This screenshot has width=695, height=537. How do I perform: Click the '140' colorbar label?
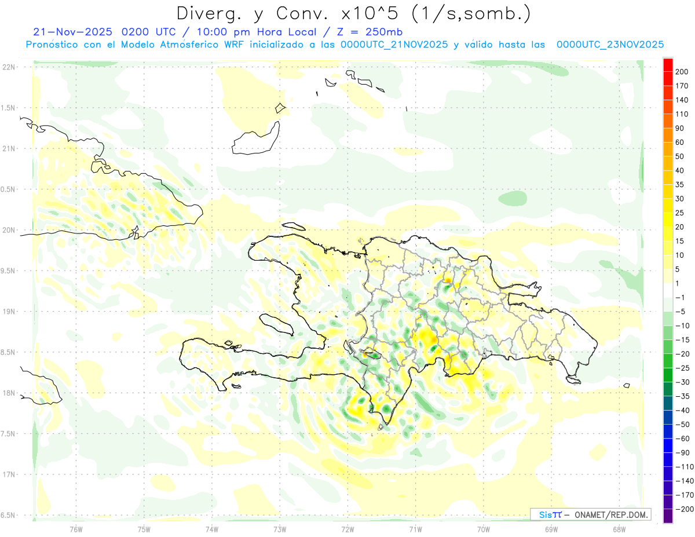pos(682,100)
